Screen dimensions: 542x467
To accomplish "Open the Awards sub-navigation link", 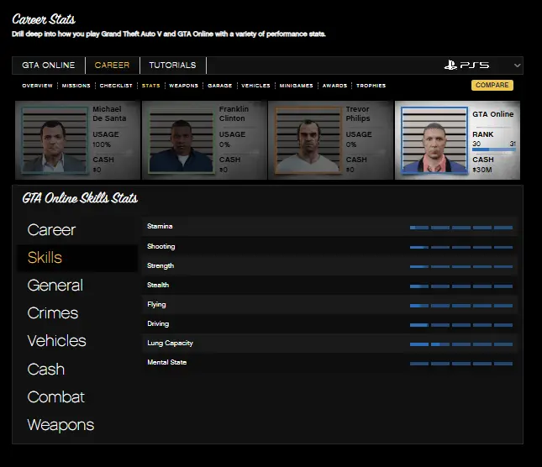I will point(334,86).
